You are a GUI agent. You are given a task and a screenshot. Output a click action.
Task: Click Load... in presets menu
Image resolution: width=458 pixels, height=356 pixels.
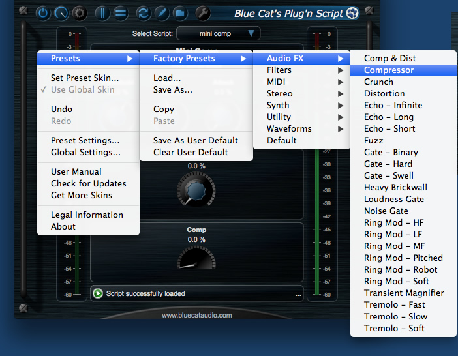196,78
